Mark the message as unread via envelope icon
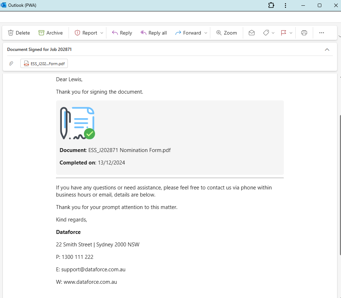 point(251,32)
